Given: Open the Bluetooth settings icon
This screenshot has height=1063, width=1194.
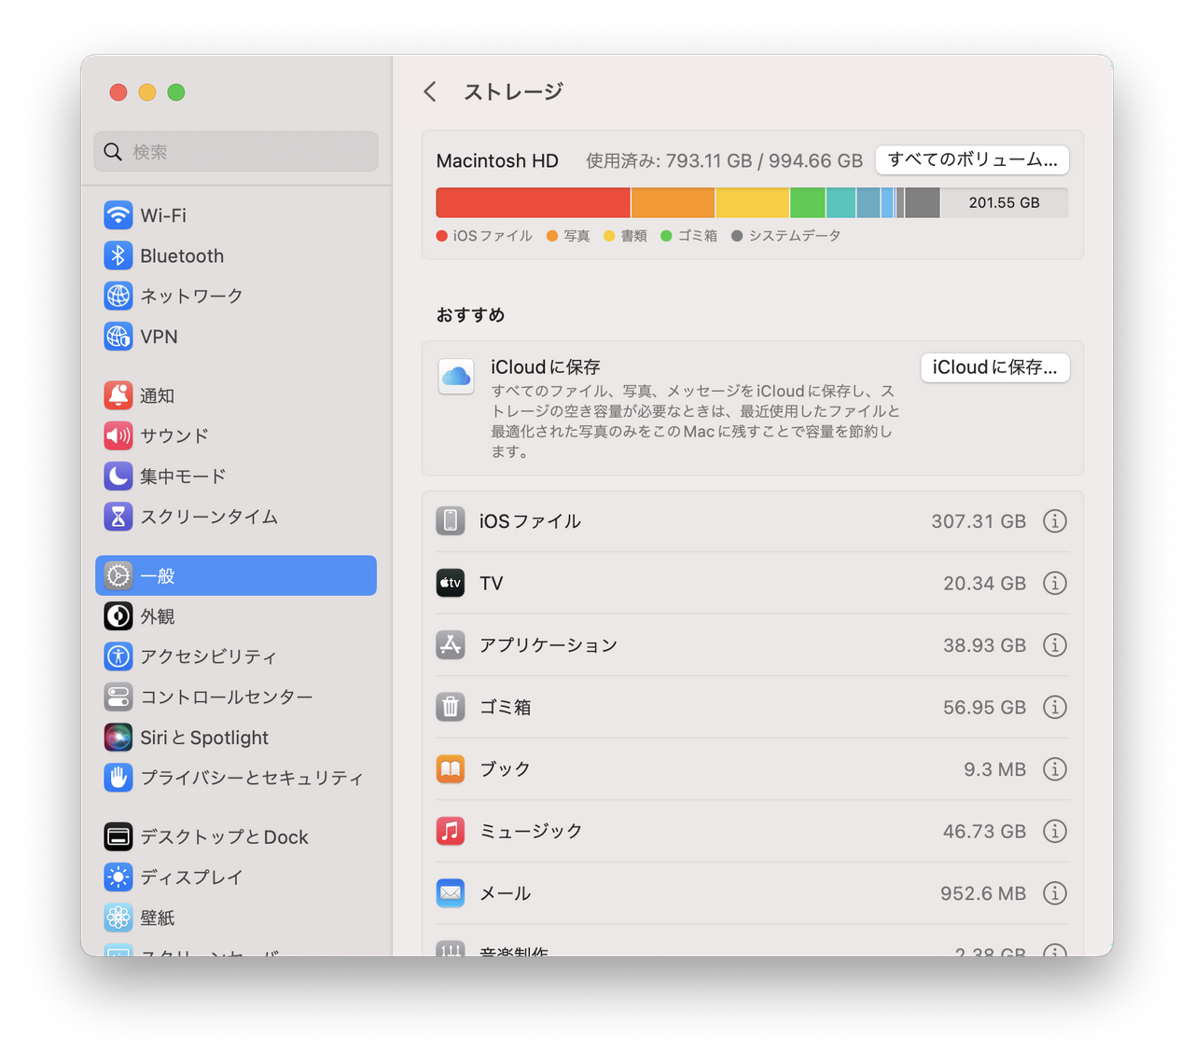Looking at the screenshot, I should [x=118, y=255].
